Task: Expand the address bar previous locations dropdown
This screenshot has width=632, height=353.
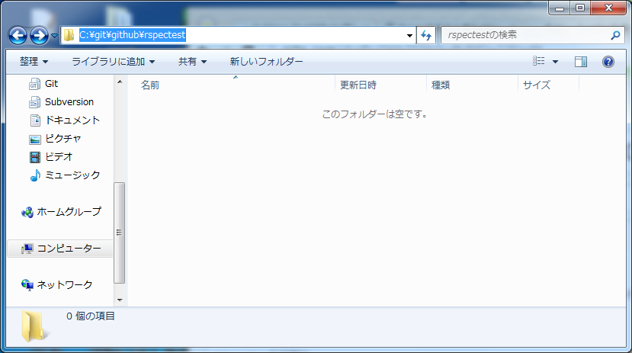Action: click(409, 36)
